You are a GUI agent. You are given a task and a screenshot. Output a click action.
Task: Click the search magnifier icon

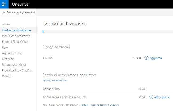(x=4, y=12)
